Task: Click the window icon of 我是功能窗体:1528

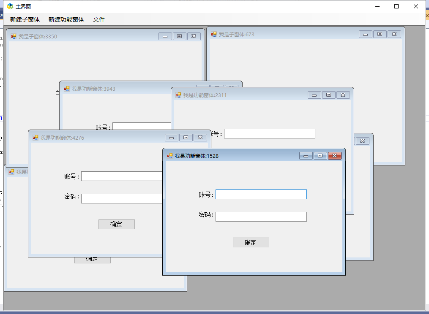Action: pyautogui.click(x=170, y=156)
